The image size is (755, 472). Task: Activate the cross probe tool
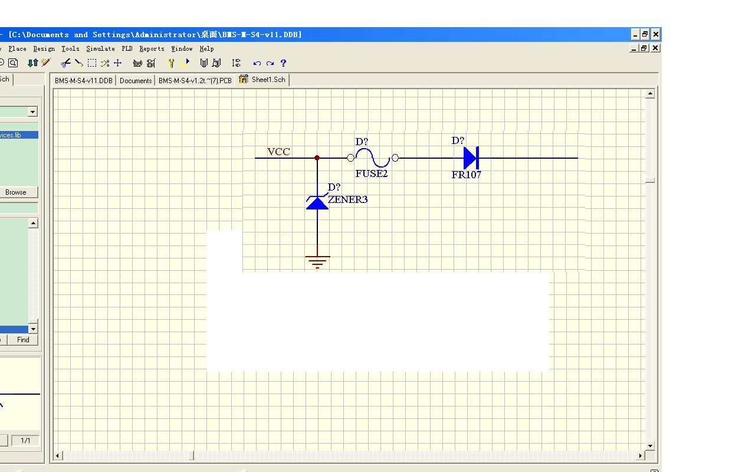click(x=46, y=63)
